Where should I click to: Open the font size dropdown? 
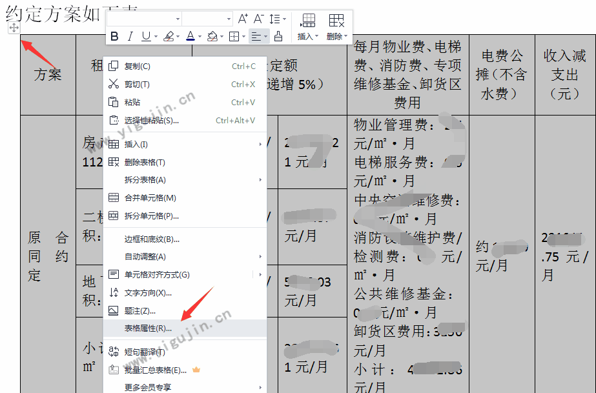tap(207, 19)
